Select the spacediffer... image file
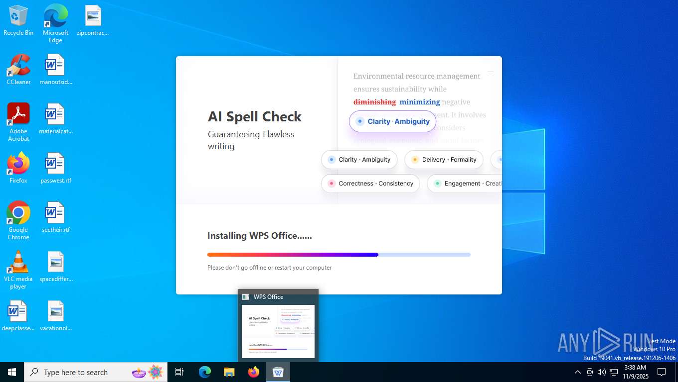Screen dimensions: 678x382 (x=55, y=267)
